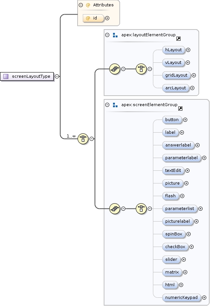The width and height of the screenshot is (210, 306).
Task: Select the slider element node
Action: point(171,260)
